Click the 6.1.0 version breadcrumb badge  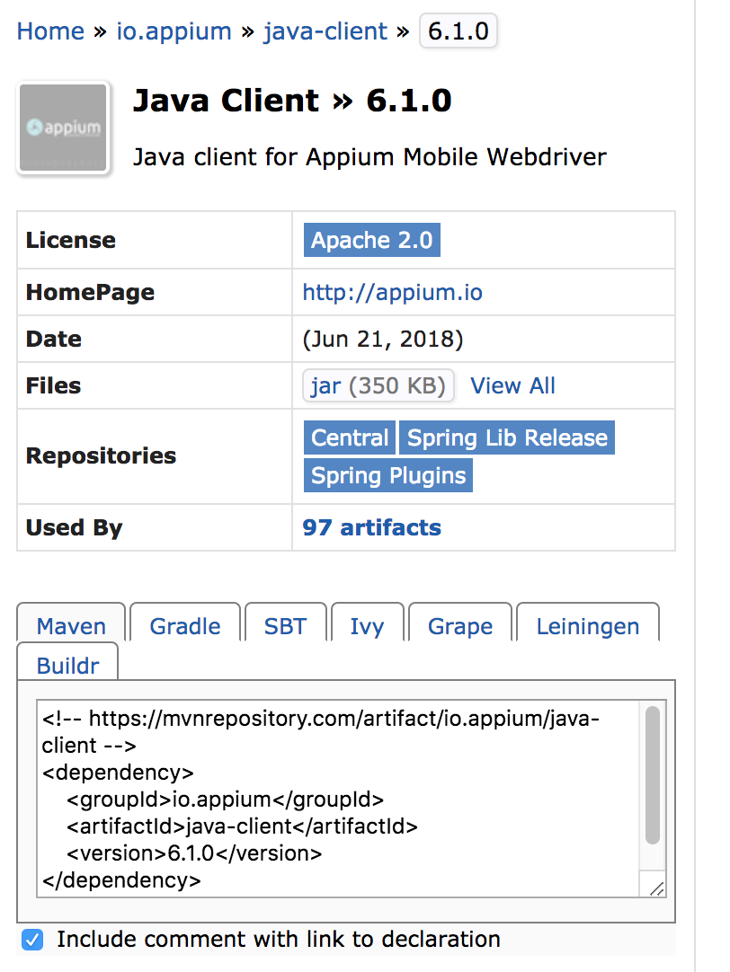tap(458, 31)
